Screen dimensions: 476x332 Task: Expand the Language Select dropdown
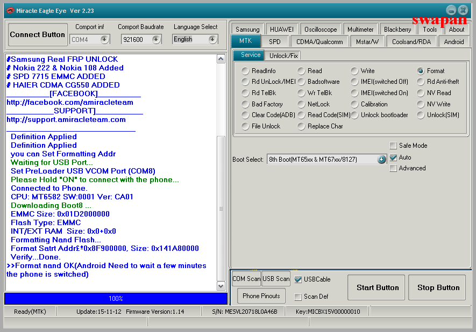pos(212,39)
